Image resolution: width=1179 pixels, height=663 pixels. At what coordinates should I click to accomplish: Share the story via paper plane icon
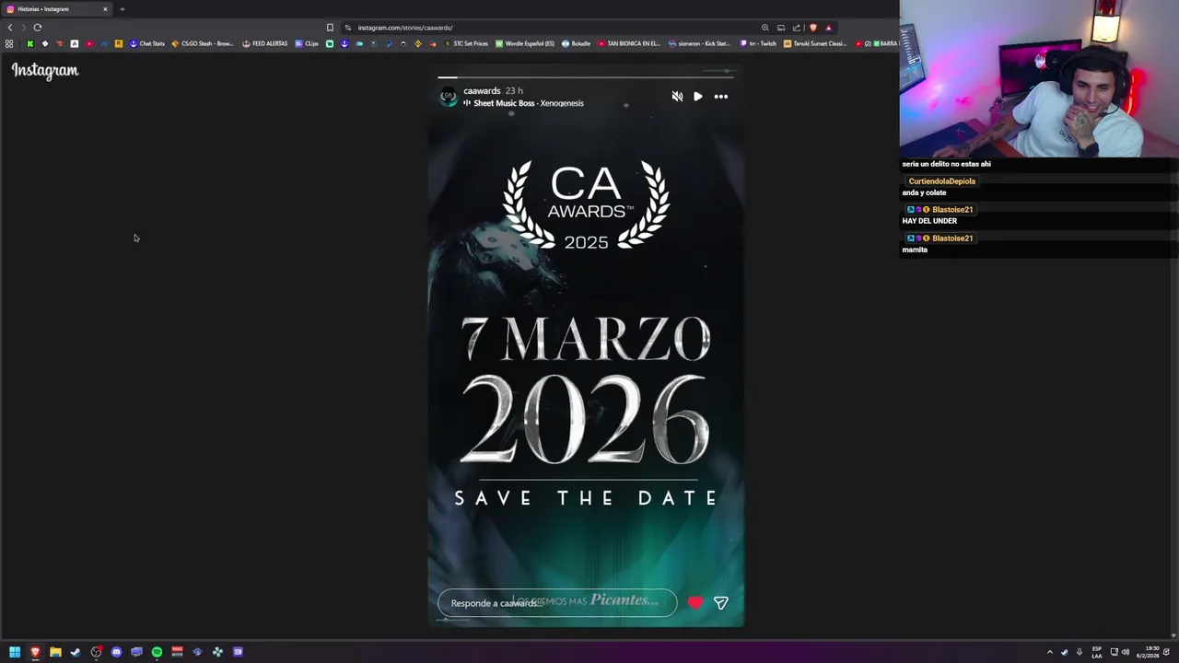[721, 603]
